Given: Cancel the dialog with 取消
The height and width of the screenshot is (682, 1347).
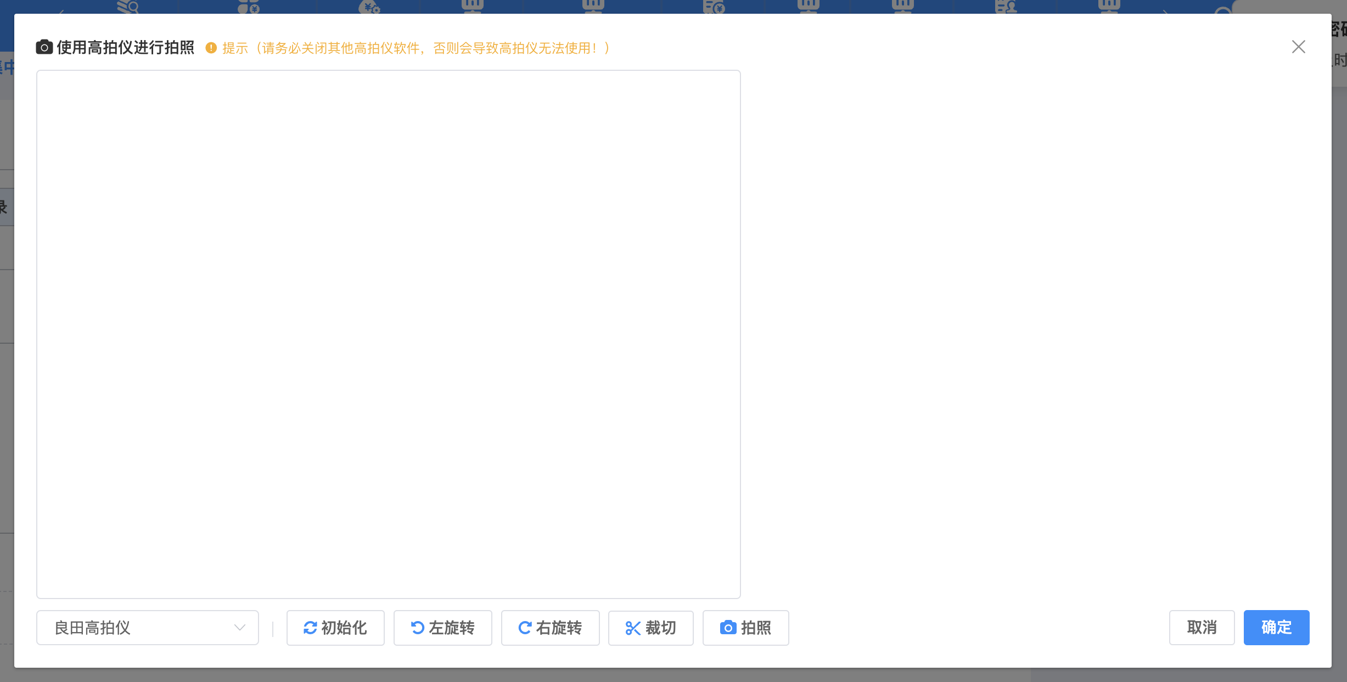Looking at the screenshot, I should click(x=1202, y=627).
